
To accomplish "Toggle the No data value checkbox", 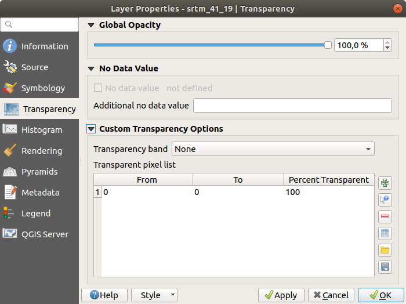I will 98,88.
